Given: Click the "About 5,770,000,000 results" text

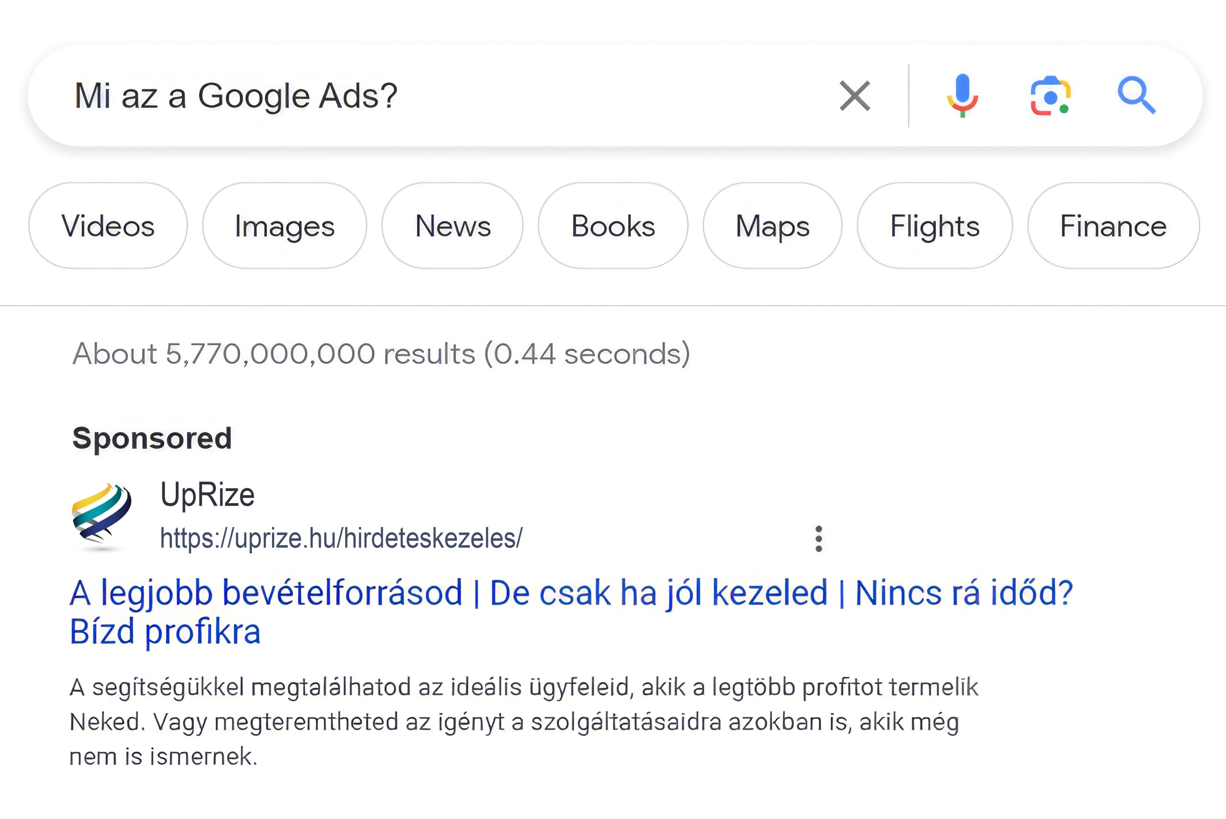Looking at the screenshot, I should click(381, 354).
